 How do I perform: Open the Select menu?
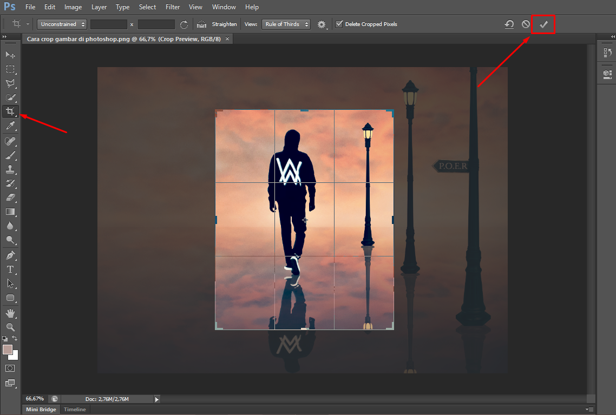(x=147, y=7)
